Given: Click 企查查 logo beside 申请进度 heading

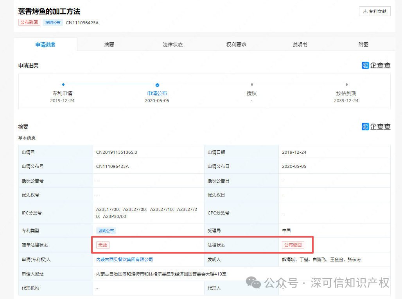Looking at the screenshot, I should (376, 65).
